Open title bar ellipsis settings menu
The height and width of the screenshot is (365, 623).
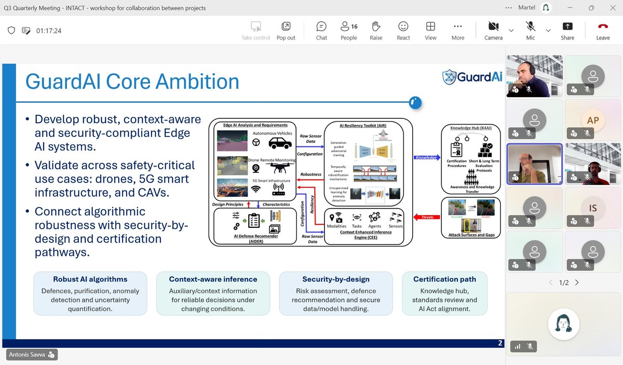click(509, 8)
